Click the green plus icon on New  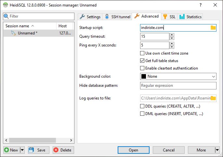point(7,150)
